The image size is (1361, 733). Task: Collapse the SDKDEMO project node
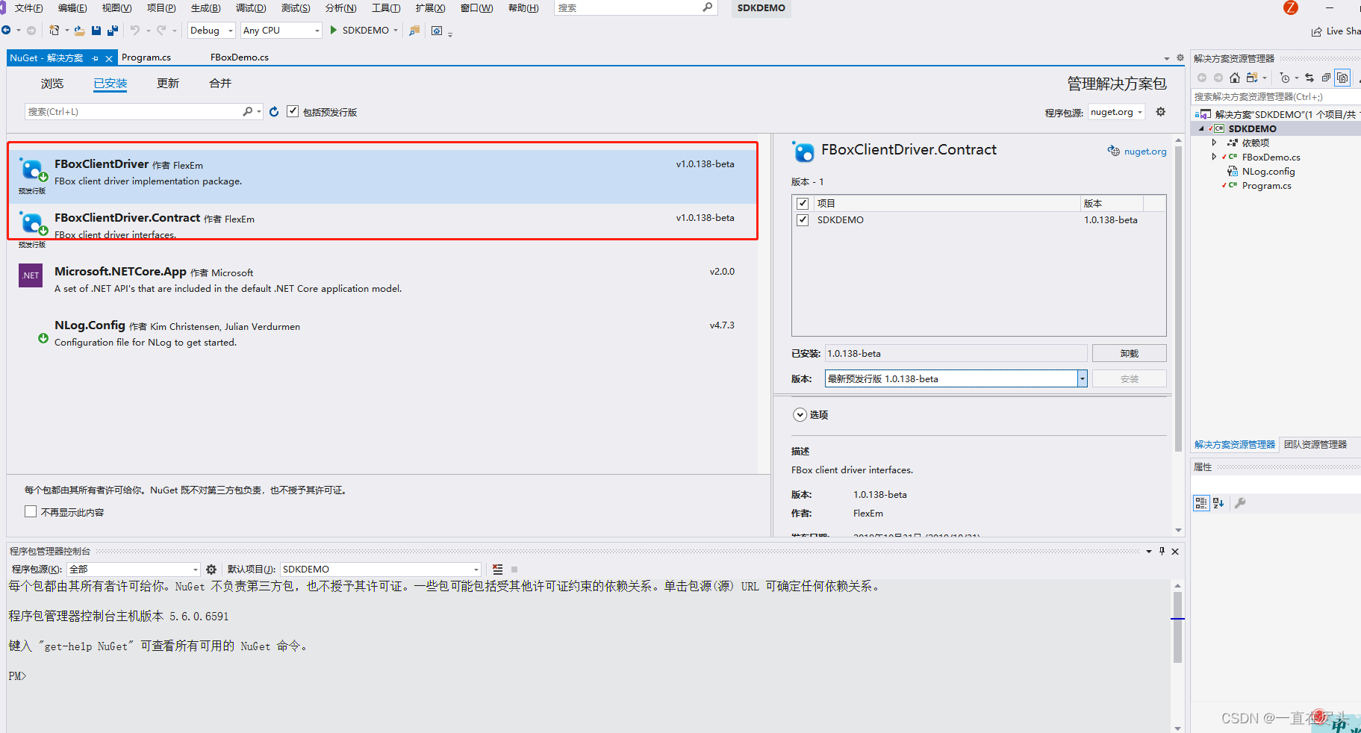(x=1201, y=128)
